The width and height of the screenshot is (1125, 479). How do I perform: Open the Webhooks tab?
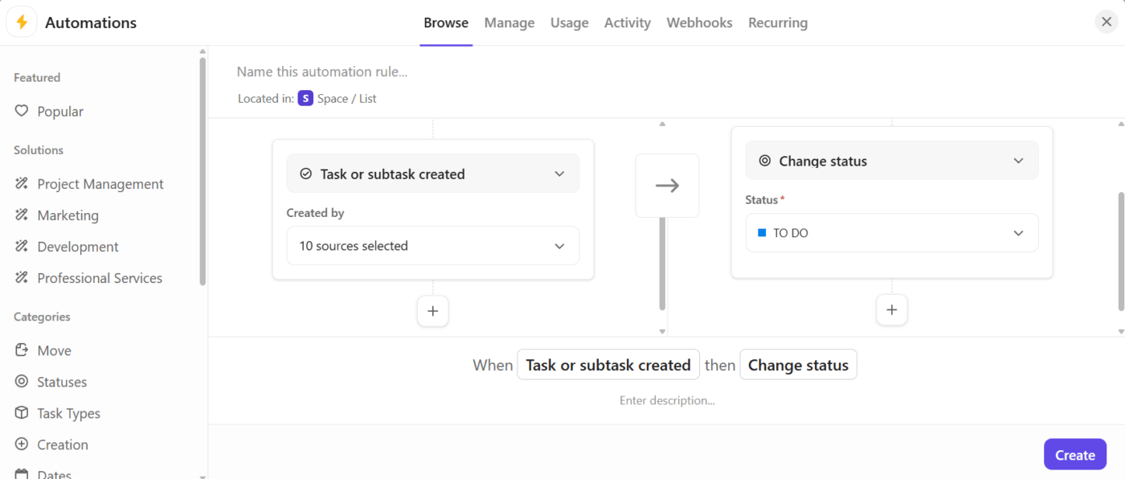[x=699, y=23]
